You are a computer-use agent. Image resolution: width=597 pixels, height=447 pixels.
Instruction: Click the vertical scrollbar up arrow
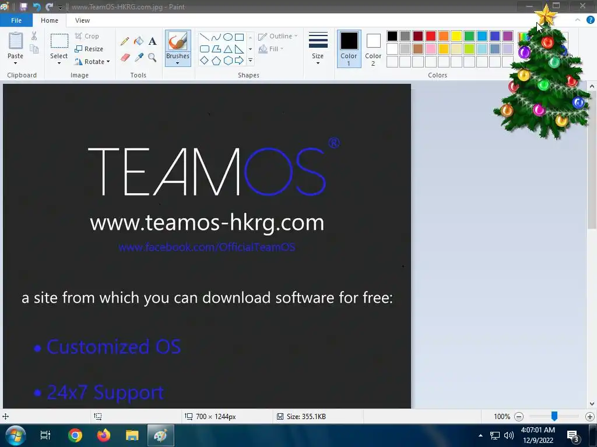coord(592,87)
